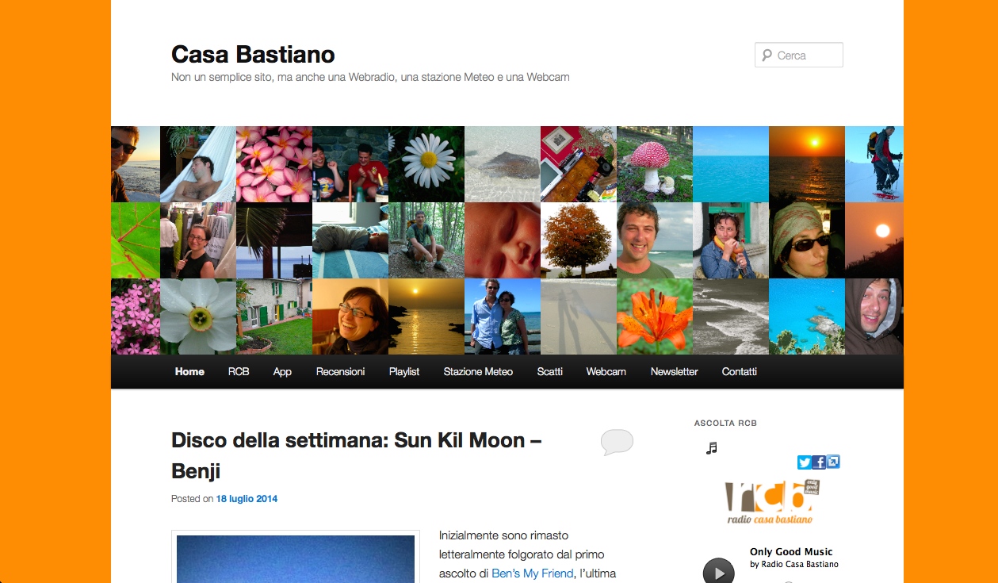The image size is (998, 583).
Task: Open the RCB menu item
Action: (x=239, y=371)
